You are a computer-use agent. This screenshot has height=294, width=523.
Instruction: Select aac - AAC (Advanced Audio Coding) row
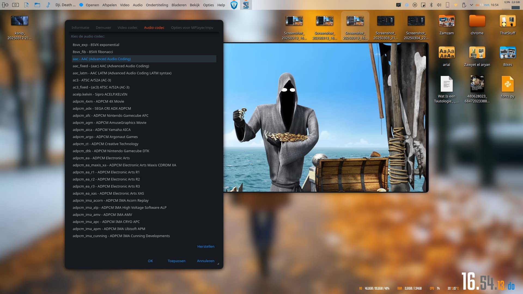tap(144, 59)
